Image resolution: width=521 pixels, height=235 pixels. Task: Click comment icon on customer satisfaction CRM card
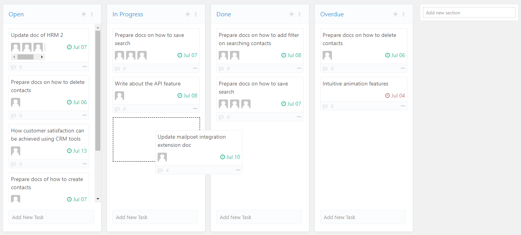coord(14,164)
